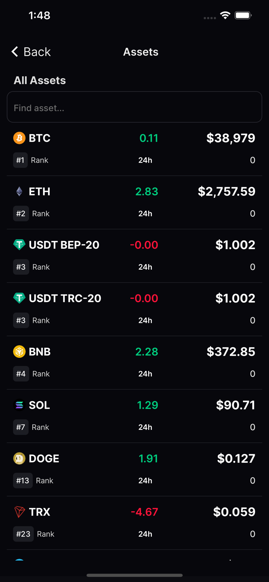Click the back chevron arrow icon
Viewport: 269px width, 582px height.
pyautogui.click(x=14, y=52)
